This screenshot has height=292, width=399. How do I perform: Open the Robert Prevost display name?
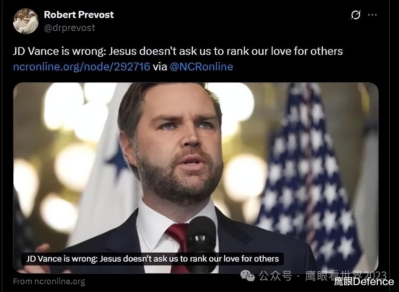(79, 15)
